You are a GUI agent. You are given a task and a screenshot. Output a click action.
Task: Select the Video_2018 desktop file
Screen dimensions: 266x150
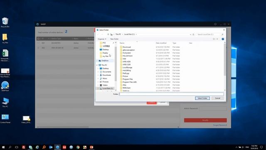[26, 120]
